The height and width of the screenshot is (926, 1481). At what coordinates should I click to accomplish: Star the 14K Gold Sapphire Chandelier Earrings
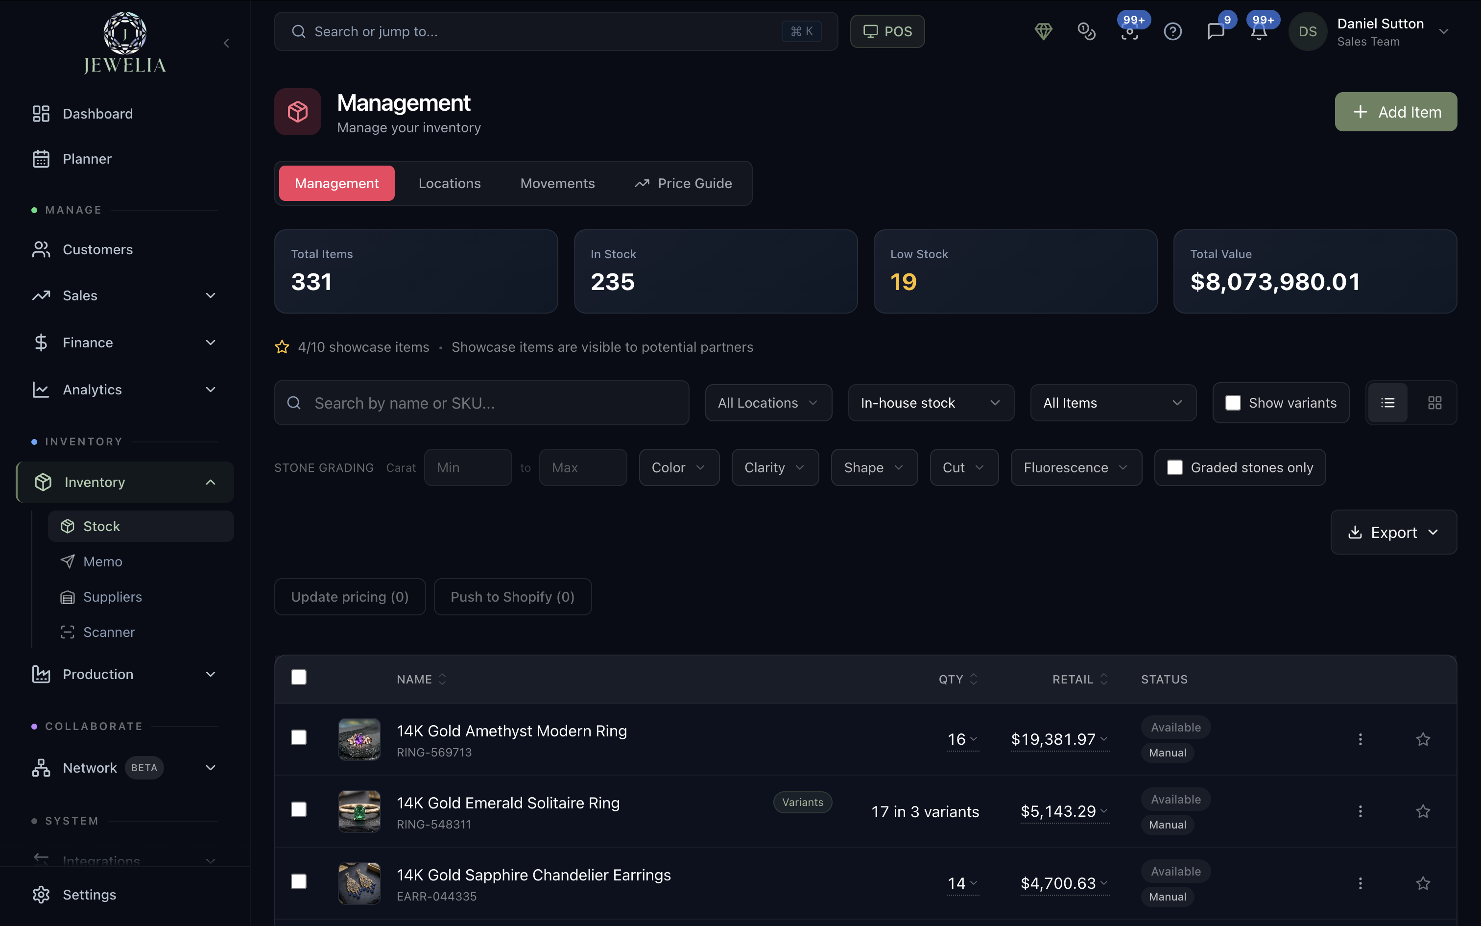click(x=1423, y=883)
